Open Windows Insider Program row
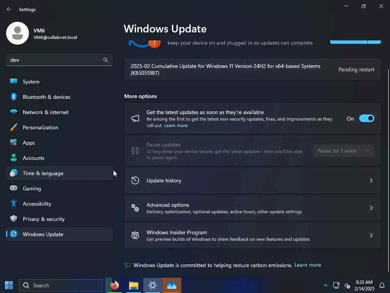Viewport: 390px width, 293px height. pos(252,235)
